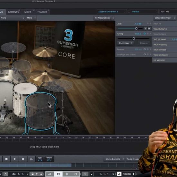
Task: Click the Macro Controls button
Action: pos(114,159)
